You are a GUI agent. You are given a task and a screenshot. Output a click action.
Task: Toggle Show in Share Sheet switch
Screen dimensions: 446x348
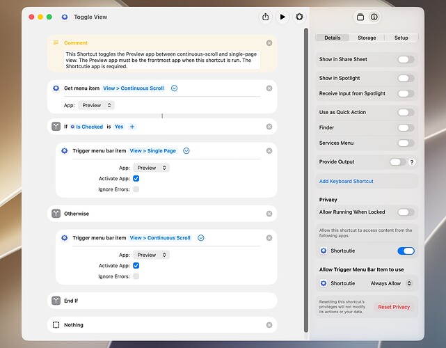[x=406, y=59]
